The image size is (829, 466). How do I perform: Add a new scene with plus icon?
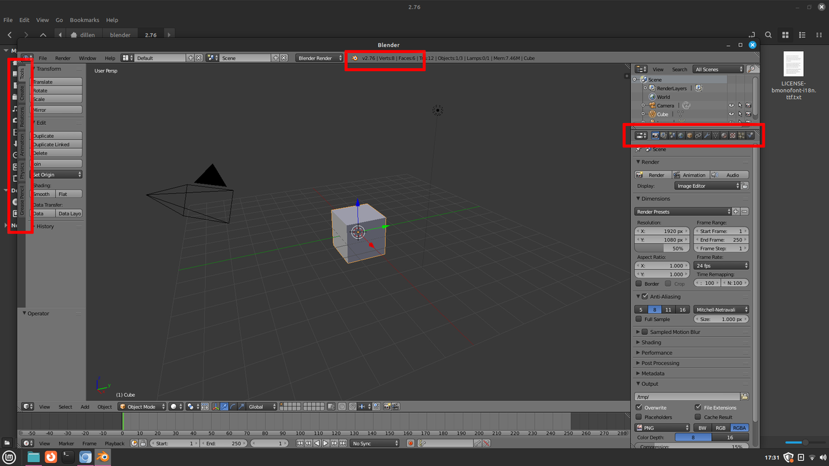point(275,58)
